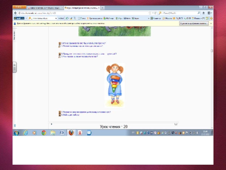This screenshot has width=226, height=170.
Task: Launch Google Chrome from the taskbar
Action: (x=44, y=133)
